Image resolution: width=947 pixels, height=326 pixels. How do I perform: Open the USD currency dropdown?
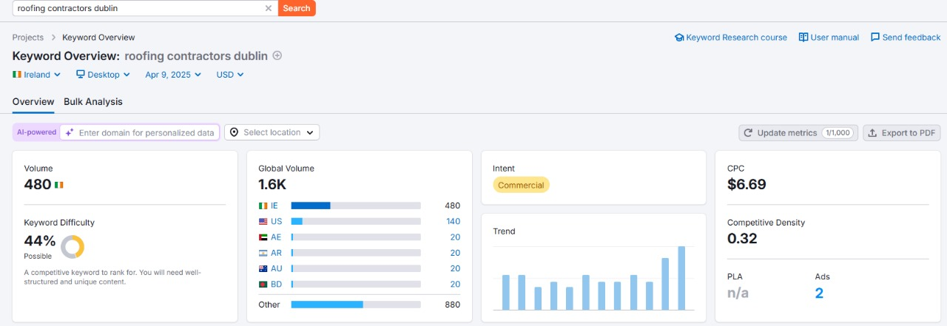(x=229, y=75)
